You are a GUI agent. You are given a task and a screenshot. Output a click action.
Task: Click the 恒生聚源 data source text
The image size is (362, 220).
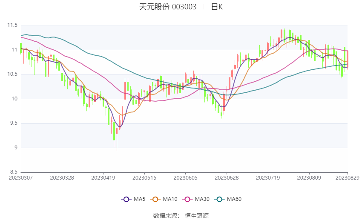(196, 216)
